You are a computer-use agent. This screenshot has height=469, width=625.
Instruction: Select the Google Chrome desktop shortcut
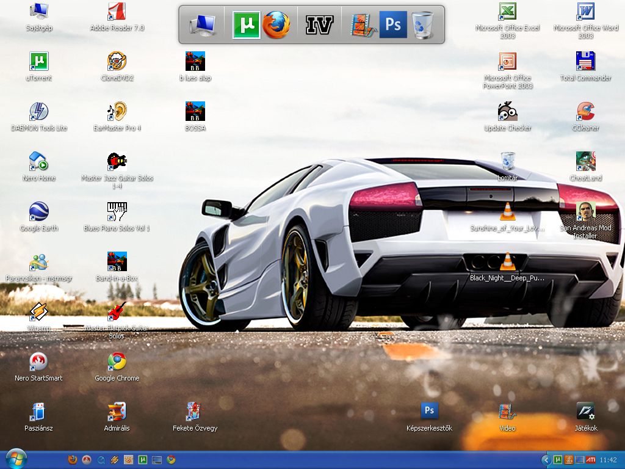click(117, 367)
